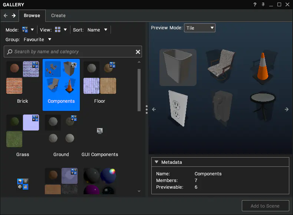Open the Mode dropdown
Viewport: 293px width, 215px height.
tap(28, 30)
